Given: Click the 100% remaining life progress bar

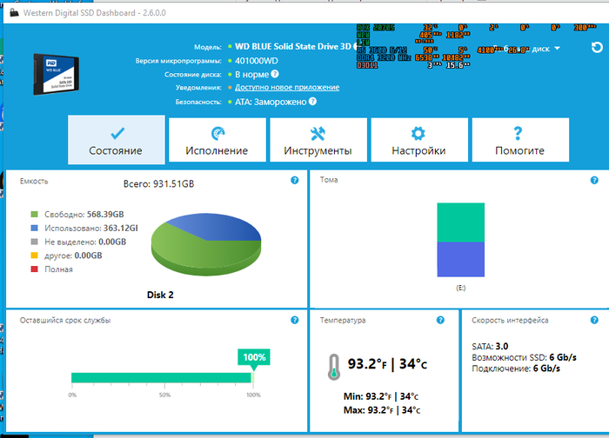Looking at the screenshot, I should pos(161,377).
